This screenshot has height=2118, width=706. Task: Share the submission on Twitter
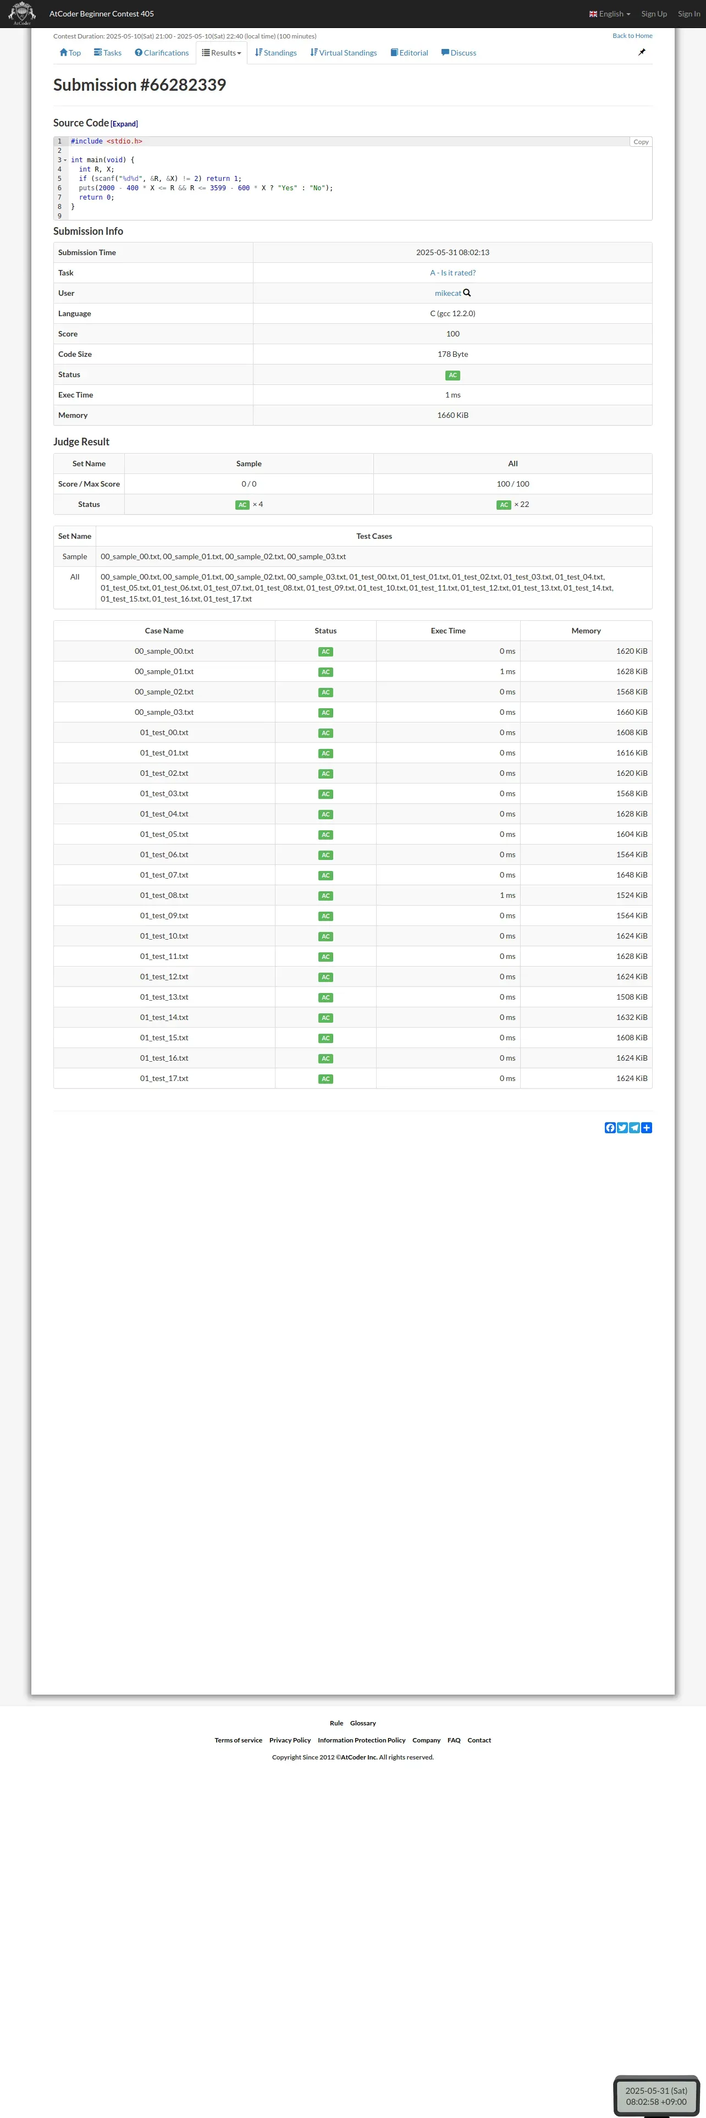click(622, 1127)
